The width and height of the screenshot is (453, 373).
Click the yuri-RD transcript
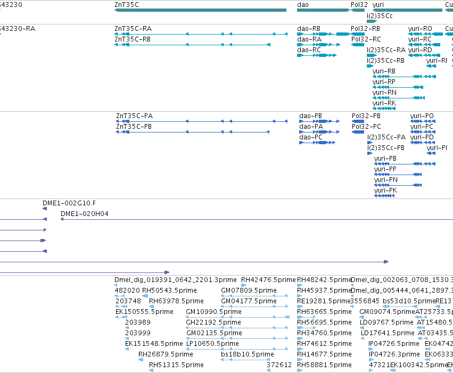pos(424,55)
